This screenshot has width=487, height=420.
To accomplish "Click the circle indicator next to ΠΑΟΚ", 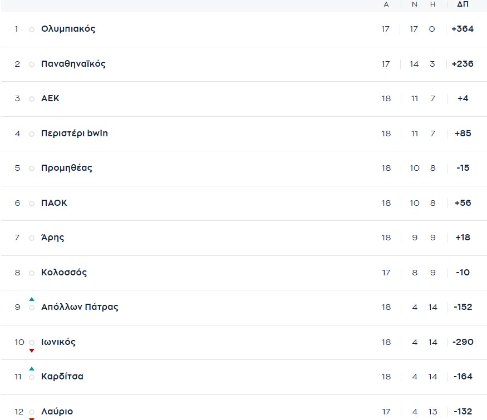I will click(x=32, y=204).
